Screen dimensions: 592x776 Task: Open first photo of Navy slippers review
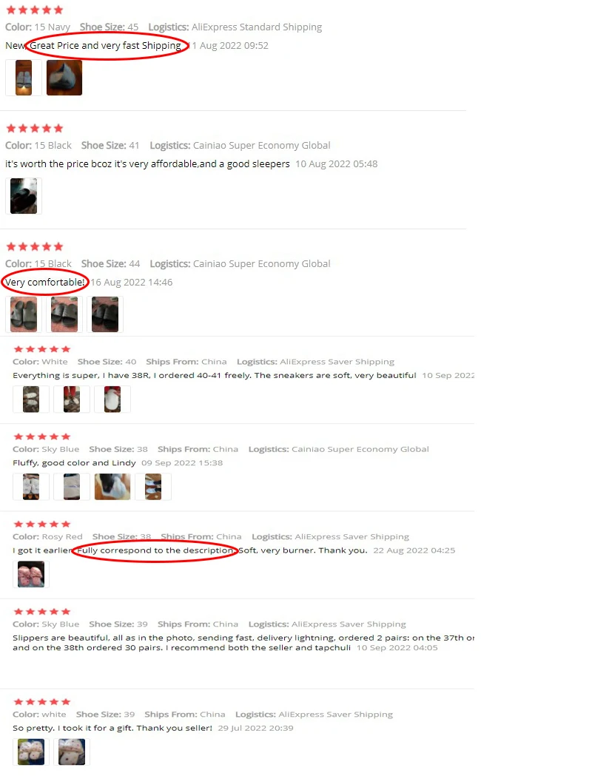[x=23, y=78]
